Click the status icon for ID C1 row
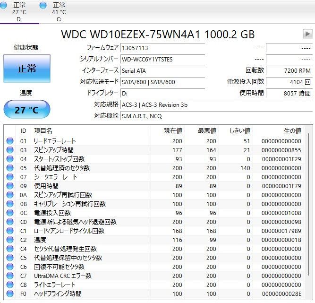Screen dimensions: 315x303 pos(10,231)
